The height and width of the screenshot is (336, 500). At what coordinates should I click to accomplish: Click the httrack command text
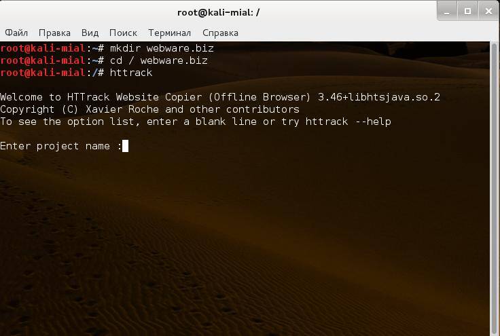(131, 73)
